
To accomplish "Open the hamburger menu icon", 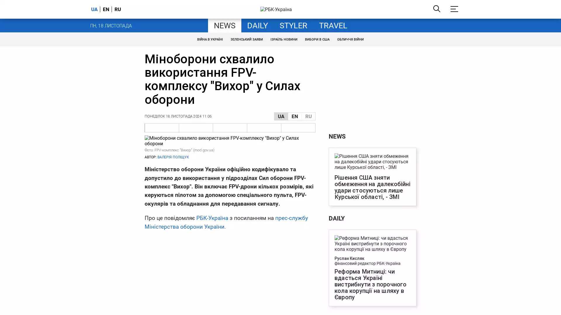I will pos(454,9).
